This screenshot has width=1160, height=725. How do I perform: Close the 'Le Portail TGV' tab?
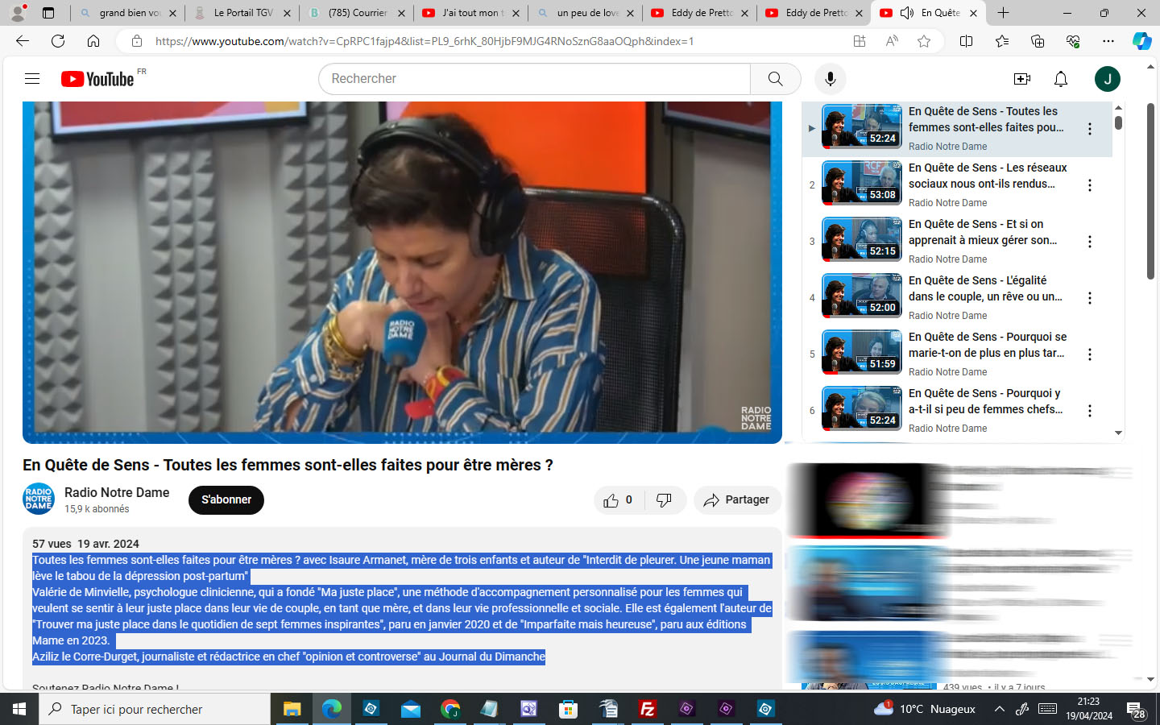pyautogui.click(x=287, y=13)
